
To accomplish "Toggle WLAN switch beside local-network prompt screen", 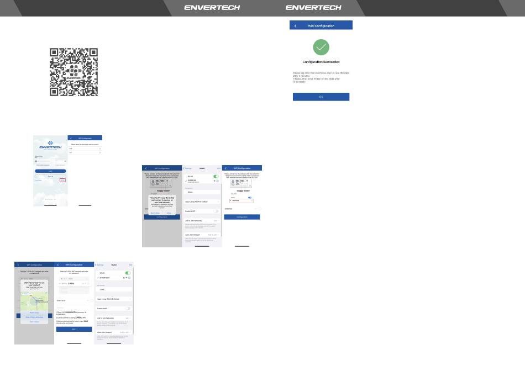I will (216, 176).
